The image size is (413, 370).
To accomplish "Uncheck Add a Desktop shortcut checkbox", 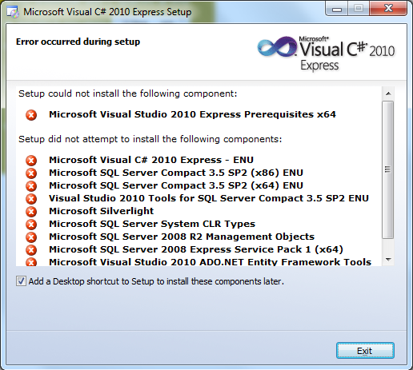I will pos(21,281).
